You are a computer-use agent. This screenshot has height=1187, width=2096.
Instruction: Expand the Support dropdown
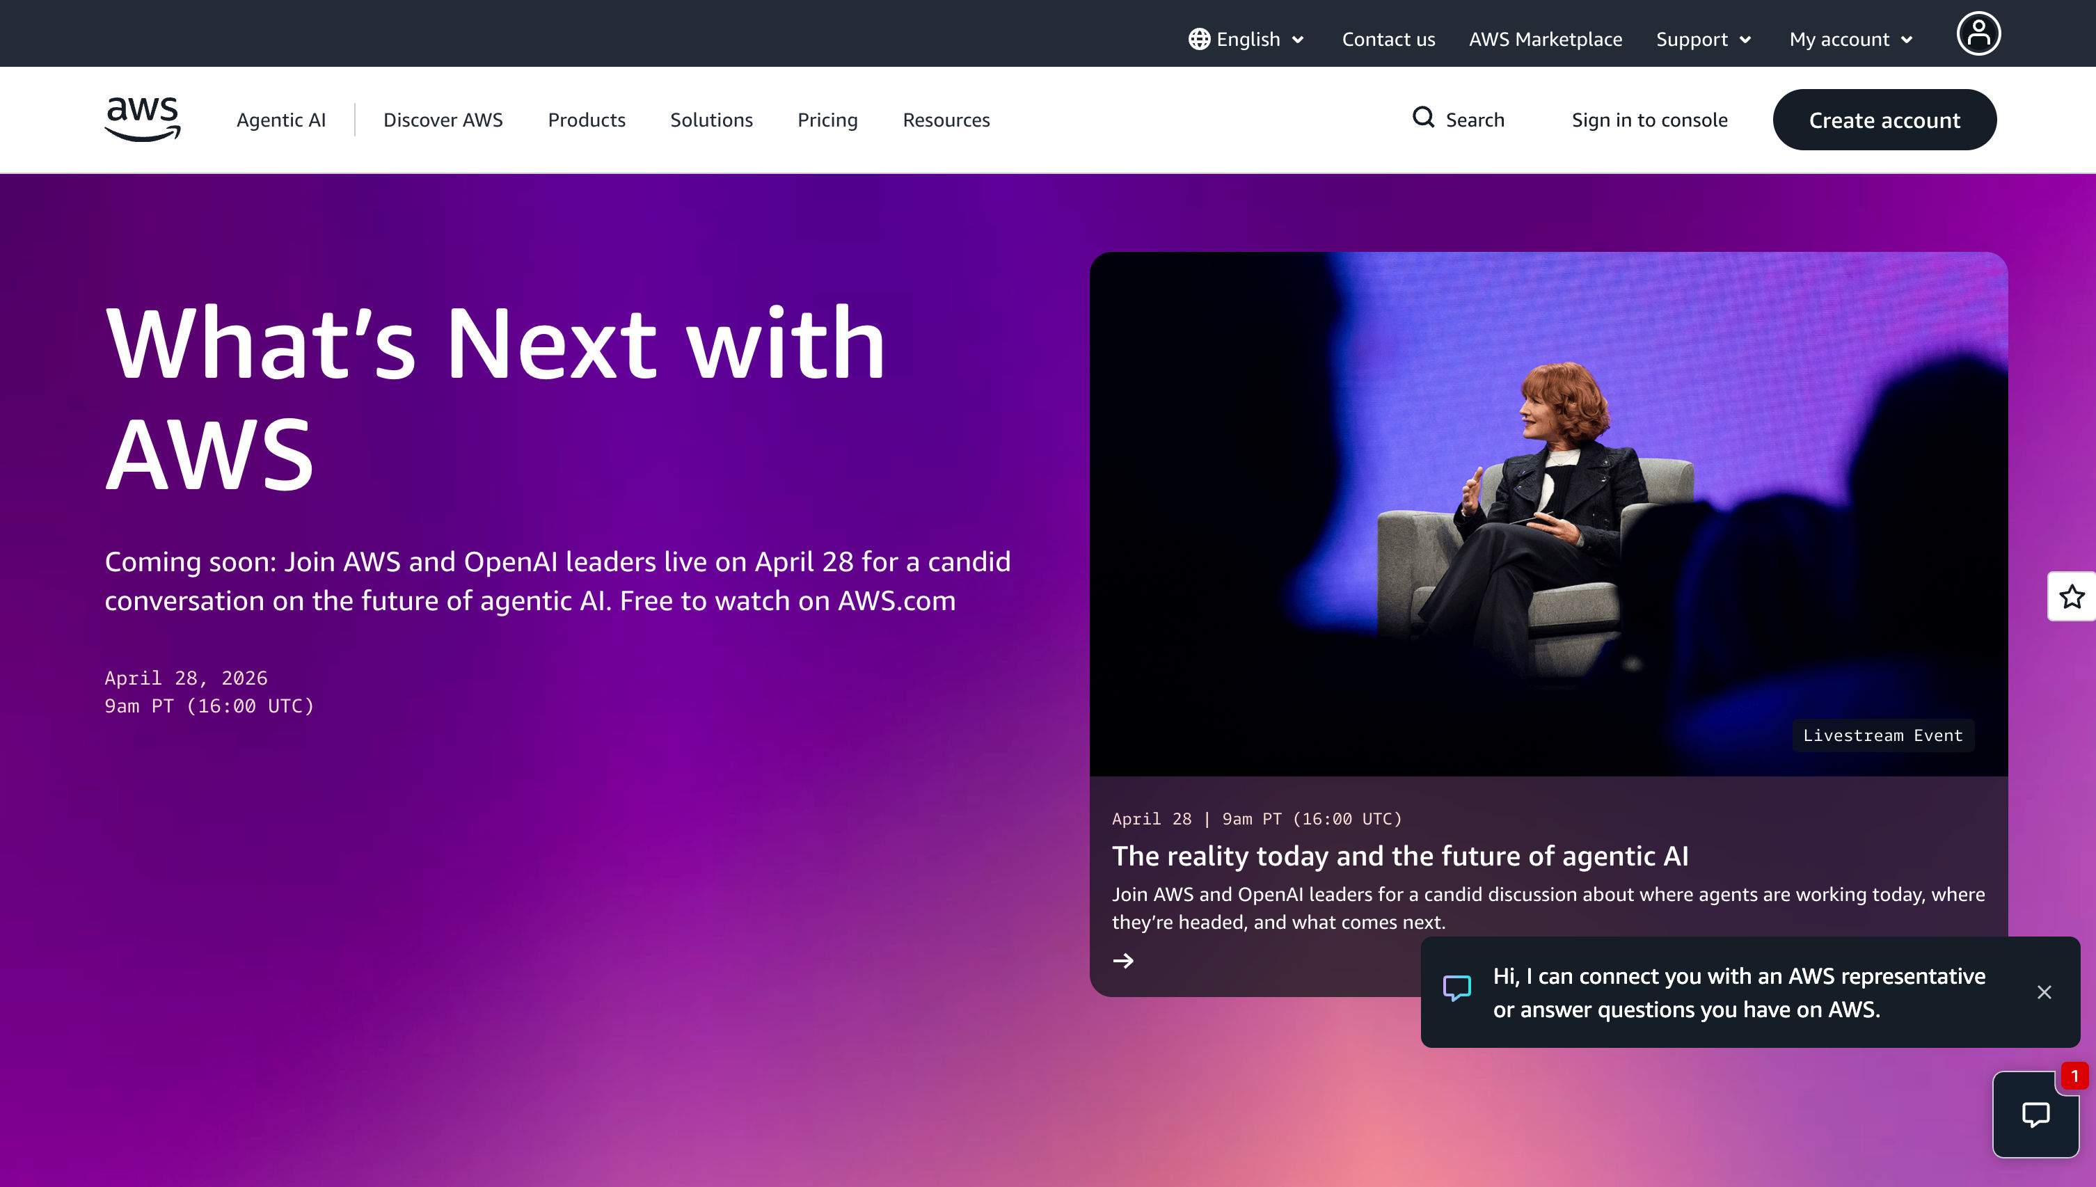(1704, 39)
